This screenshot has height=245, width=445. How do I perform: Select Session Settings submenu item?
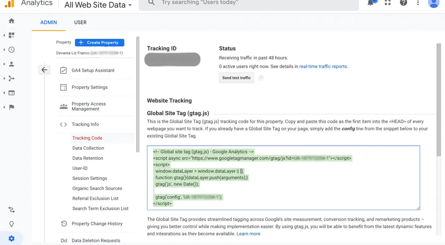(x=90, y=178)
